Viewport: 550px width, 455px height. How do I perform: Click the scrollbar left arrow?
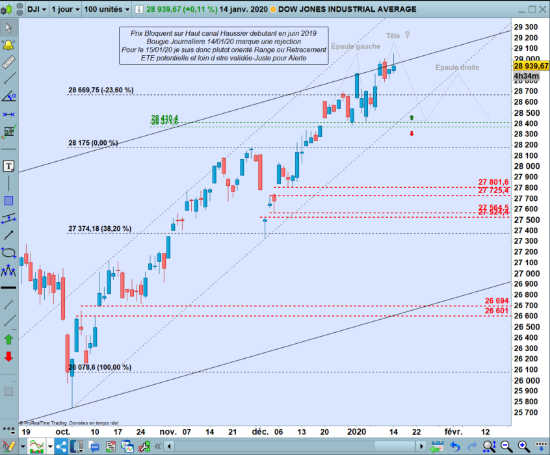tap(170, 447)
